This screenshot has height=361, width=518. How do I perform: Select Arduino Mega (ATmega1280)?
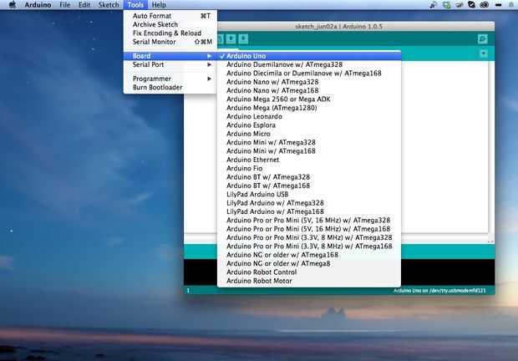click(309, 108)
